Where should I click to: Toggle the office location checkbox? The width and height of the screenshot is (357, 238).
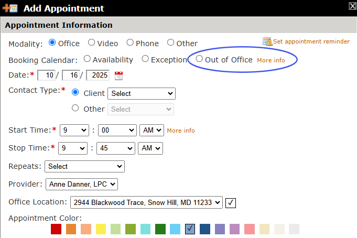click(x=231, y=203)
